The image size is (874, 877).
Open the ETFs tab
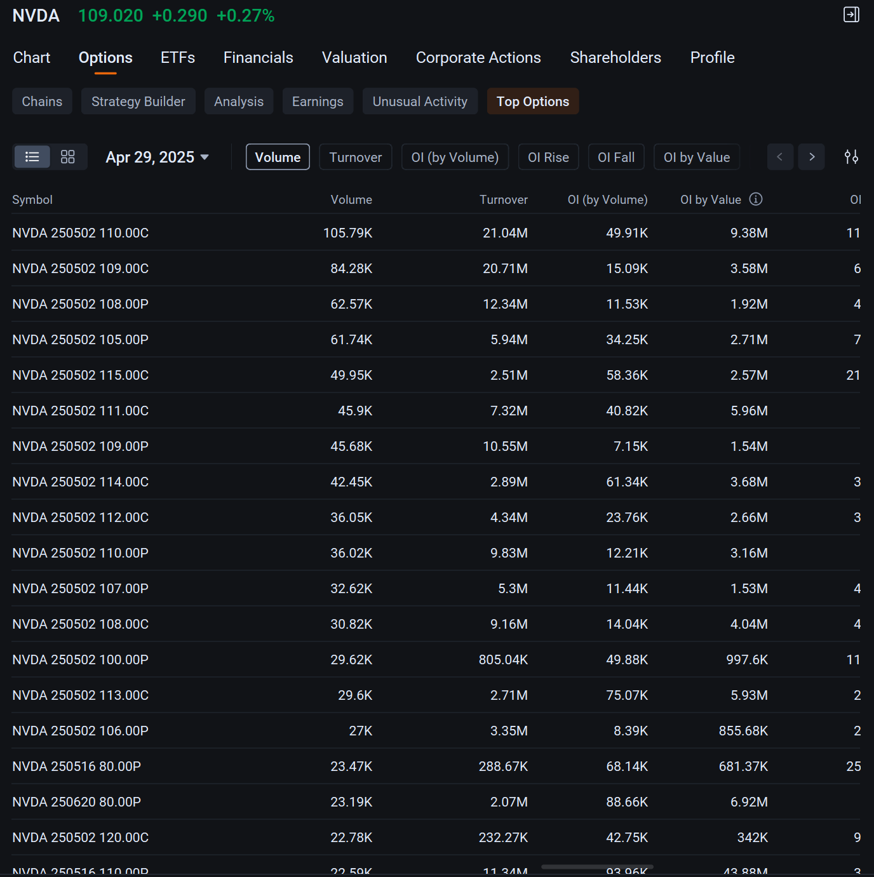[x=178, y=58]
